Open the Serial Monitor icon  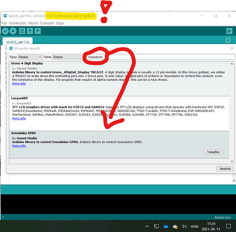tap(229, 31)
